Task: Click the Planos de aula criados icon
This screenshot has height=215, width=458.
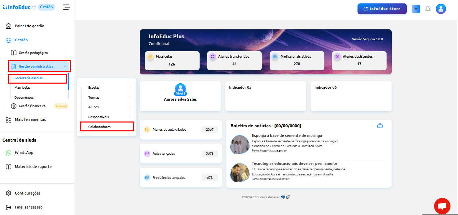Action: [x=147, y=130]
